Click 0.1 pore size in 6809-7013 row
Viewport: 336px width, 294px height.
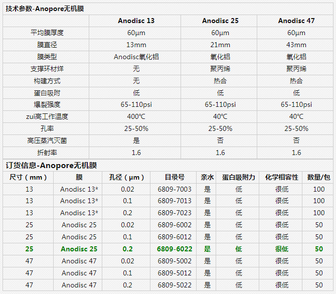(x=127, y=201)
